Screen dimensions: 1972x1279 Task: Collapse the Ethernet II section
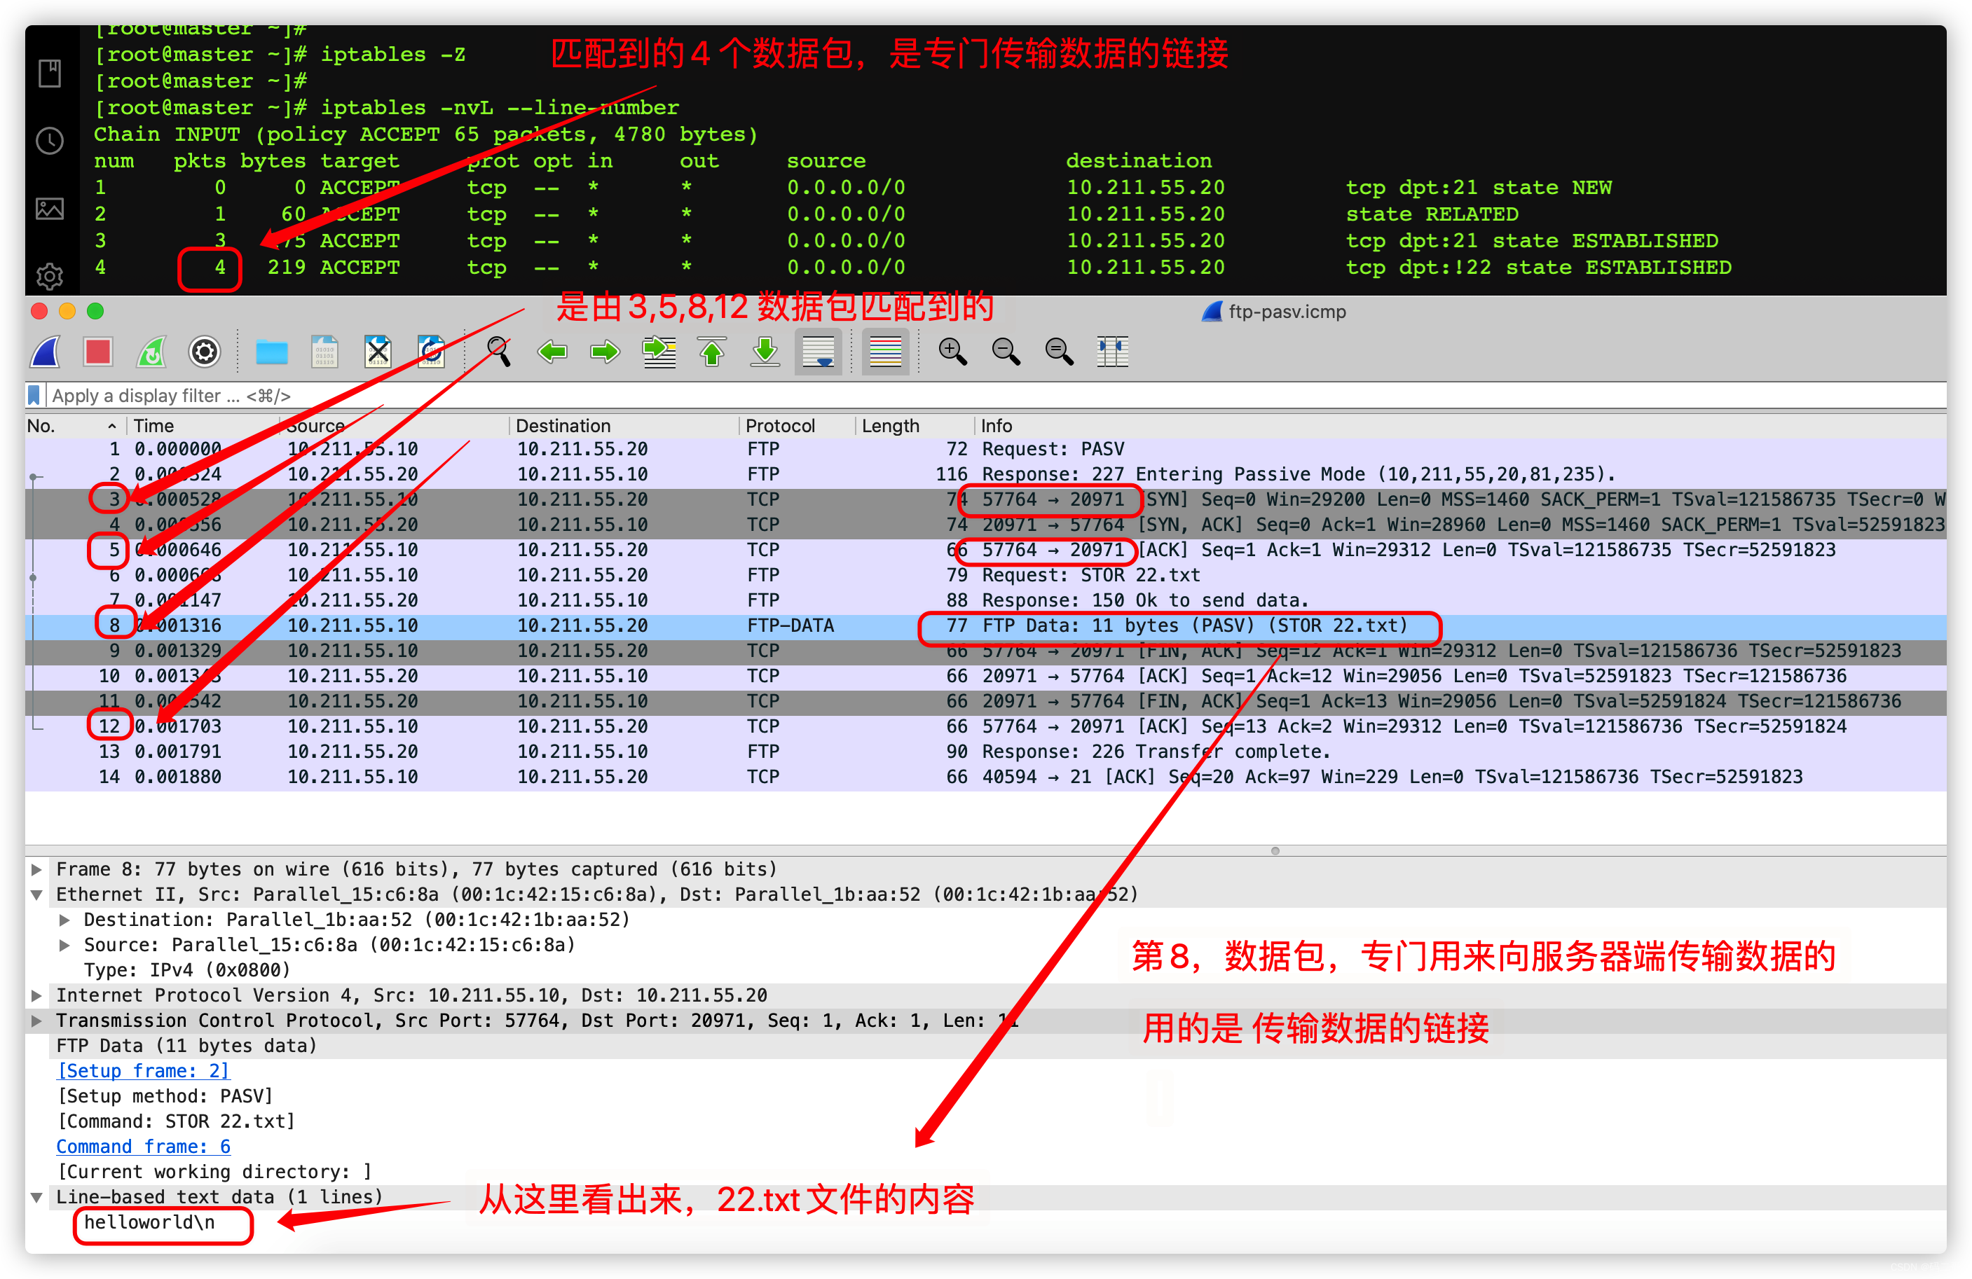click(36, 894)
